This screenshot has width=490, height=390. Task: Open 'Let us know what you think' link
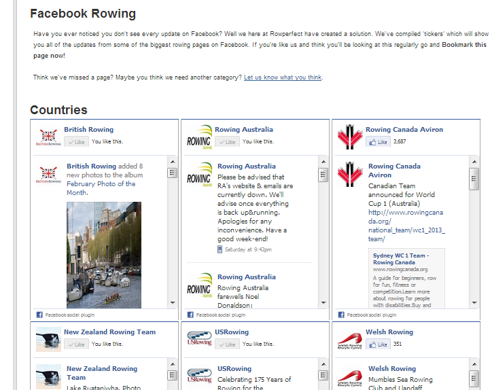coord(283,77)
